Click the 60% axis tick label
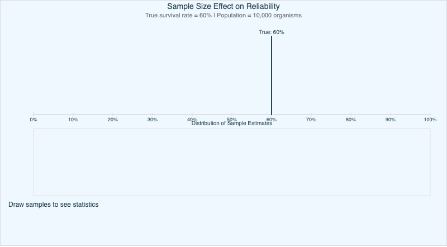Image resolution: width=447 pixels, height=247 pixels. [272, 120]
